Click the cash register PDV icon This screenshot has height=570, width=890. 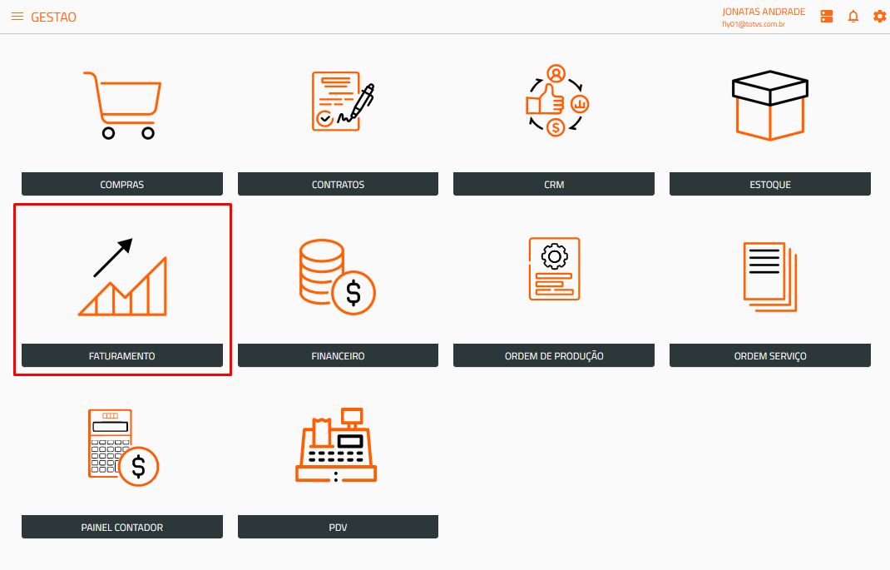point(336,445)
